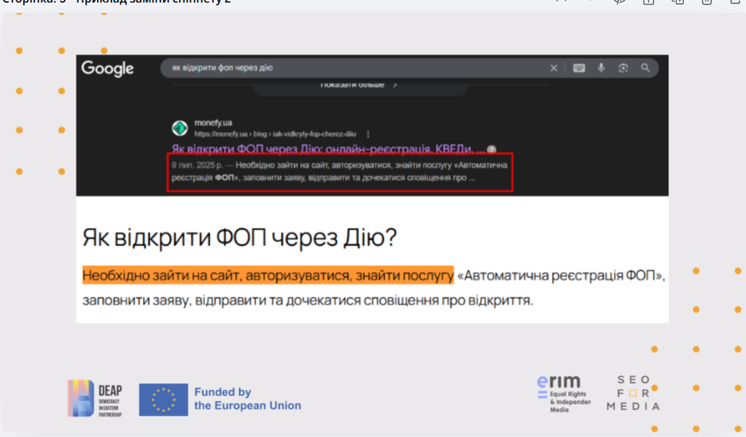746x437 pixels.
Task: Click the European Union flag emblem
Action: tap(163, 399)
